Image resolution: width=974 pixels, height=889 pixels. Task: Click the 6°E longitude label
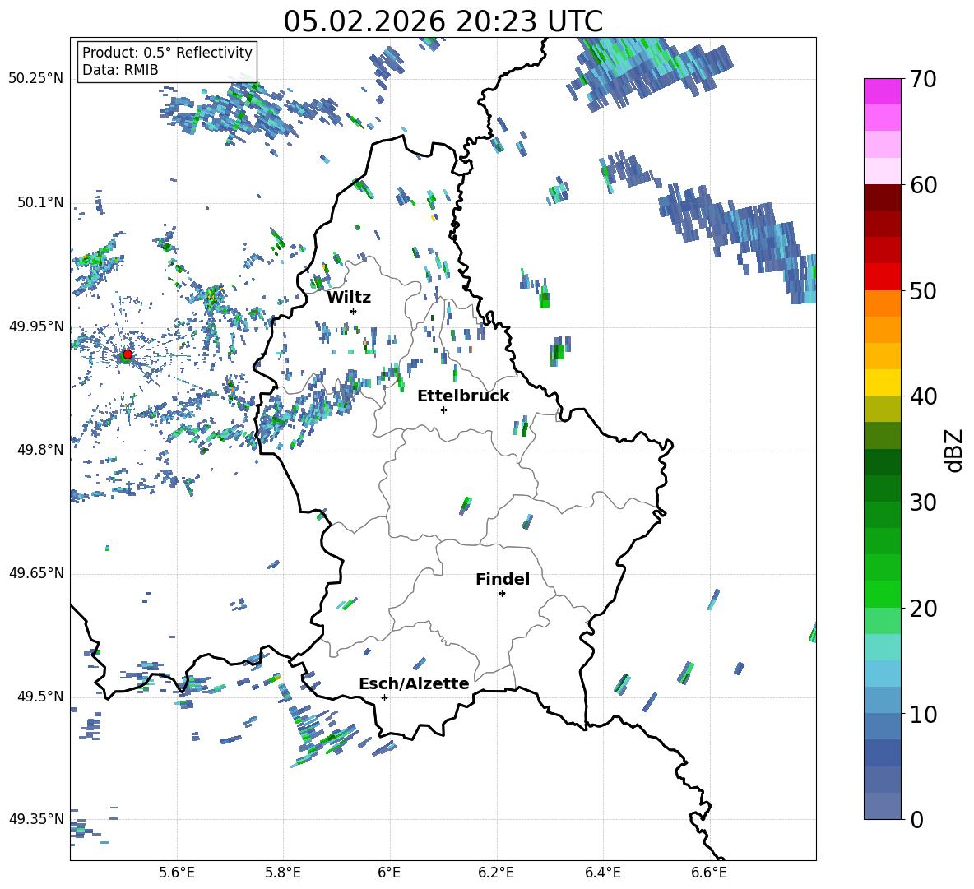[x=389, y=873]
